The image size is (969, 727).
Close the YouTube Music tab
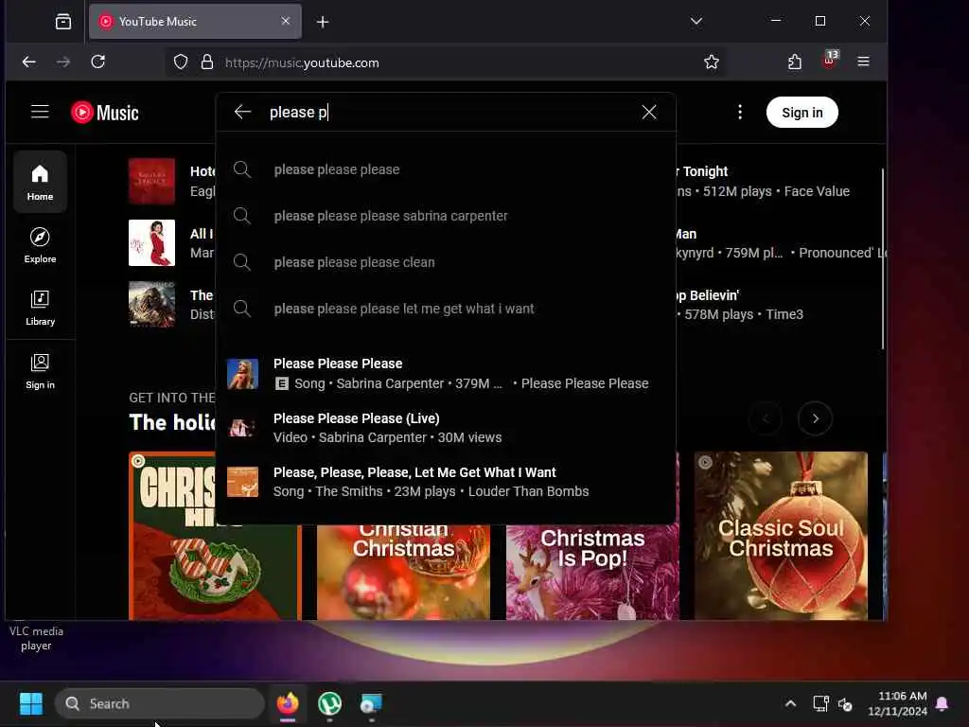[x=286, y=21]
